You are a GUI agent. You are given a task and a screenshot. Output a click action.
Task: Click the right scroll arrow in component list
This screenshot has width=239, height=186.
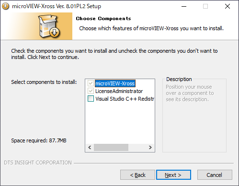click(x=150, y=147)
